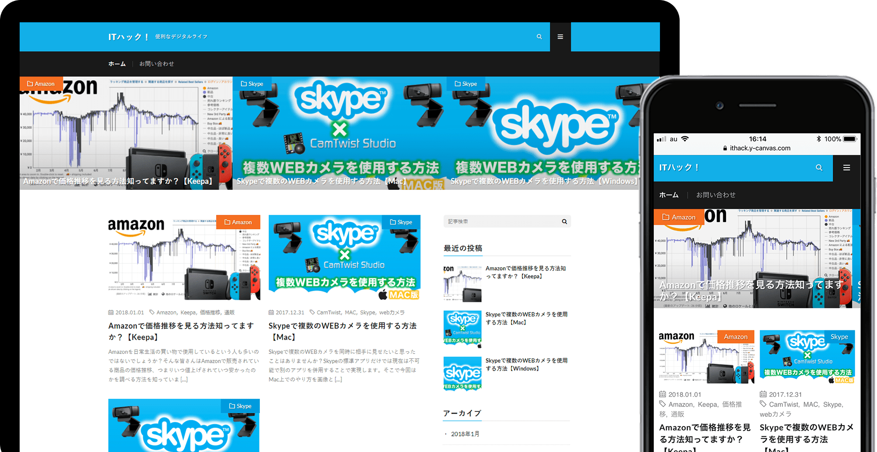Select the Skype category label on the Mac article
The image size is (877, 452).
405,222
